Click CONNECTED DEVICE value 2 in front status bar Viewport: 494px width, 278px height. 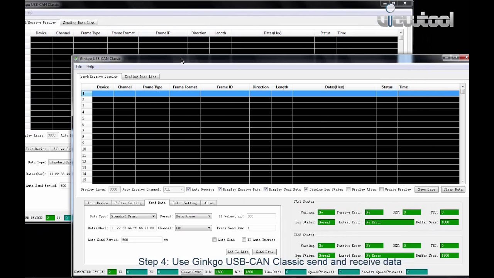tap(112, 272)
